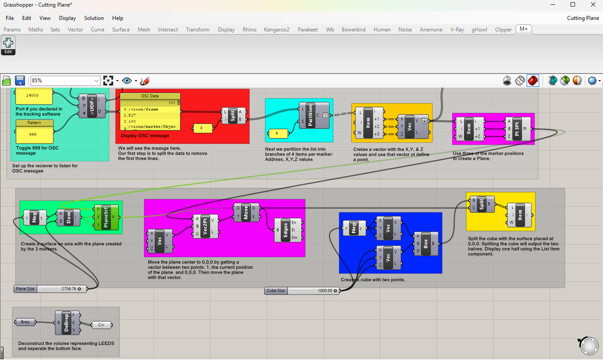Turn off preview with the grey disable-preview icon

click(x=507, y=81)
